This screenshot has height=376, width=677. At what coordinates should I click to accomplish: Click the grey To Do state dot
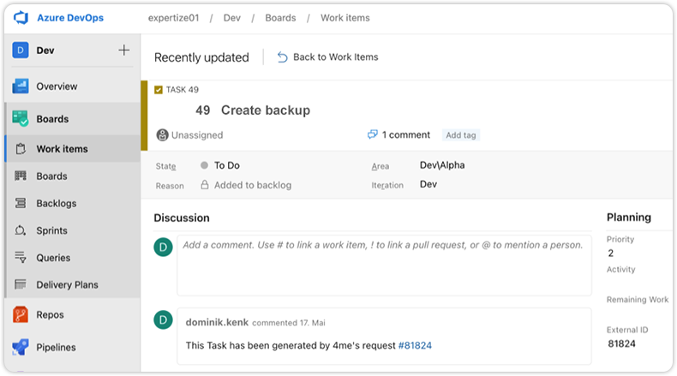tap(205, 165)
